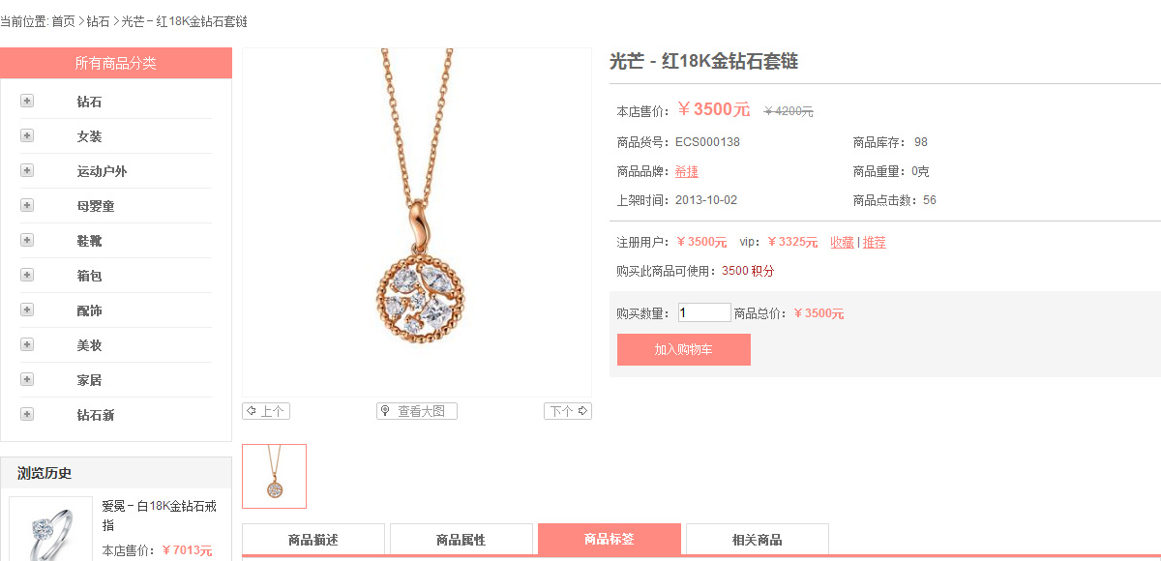
Task: Expand the 美妆 category plus icon
Action: (27, 344)
